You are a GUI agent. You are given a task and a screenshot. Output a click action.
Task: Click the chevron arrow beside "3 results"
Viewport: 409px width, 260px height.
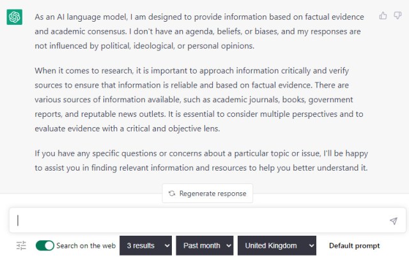pyautogui.click(x=167, y=246)
